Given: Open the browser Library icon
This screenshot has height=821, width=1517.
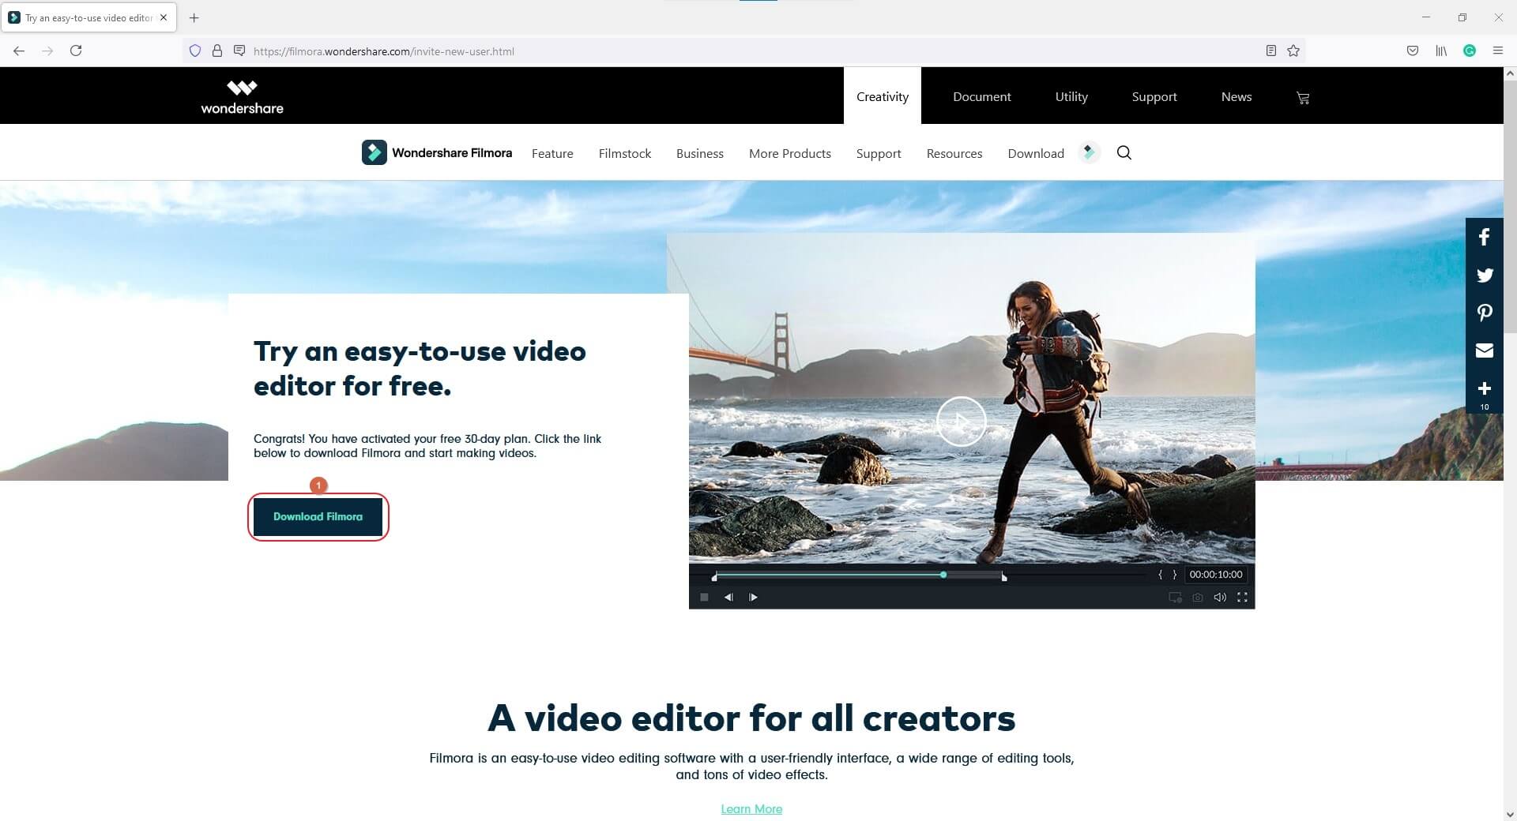Looking at the screenshot, I should 1441,51.
